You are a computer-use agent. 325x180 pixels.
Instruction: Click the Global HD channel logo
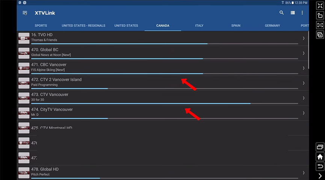(24, 172)
